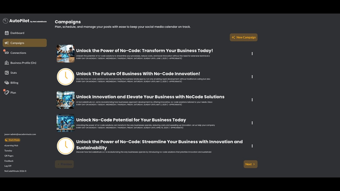Click the AutoPilot clock logo
Viewport: 340px width, 191px height.
[x=6, y=21]
